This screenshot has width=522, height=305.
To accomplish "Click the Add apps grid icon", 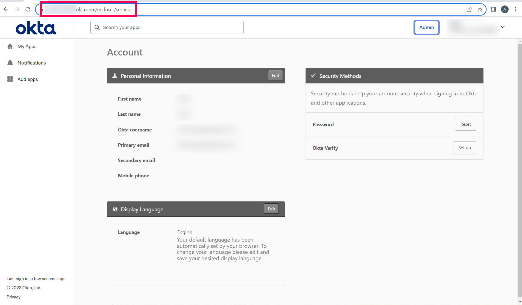I will coord(10,79).
